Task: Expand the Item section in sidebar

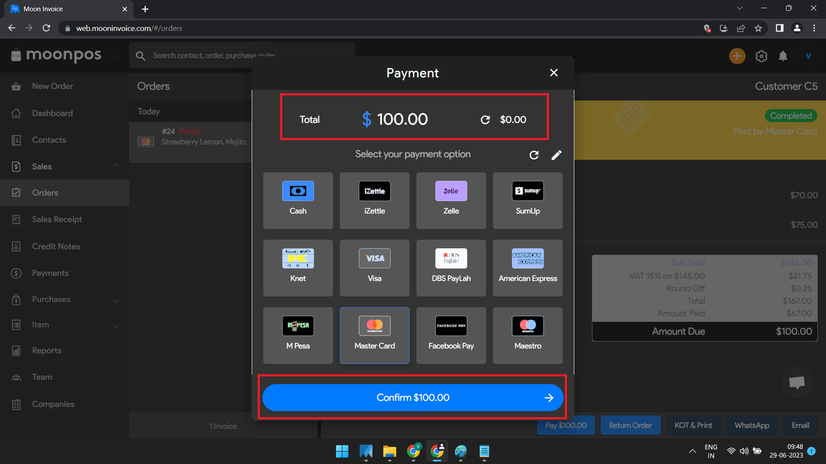Action: point(116,325)
